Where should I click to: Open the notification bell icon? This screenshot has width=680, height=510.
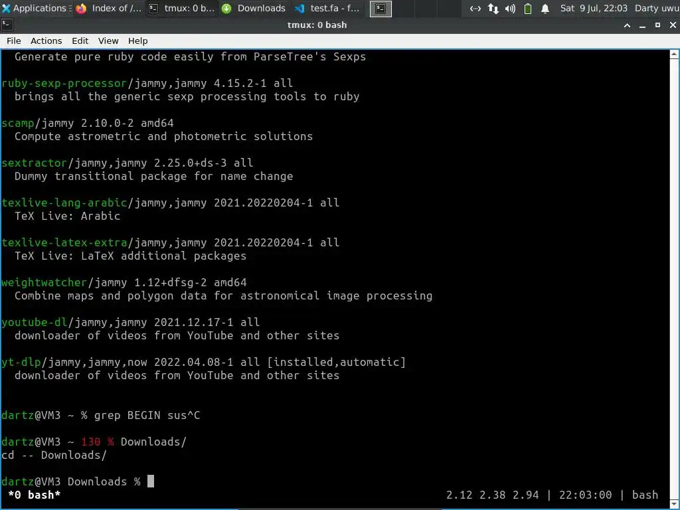[545, 8]
